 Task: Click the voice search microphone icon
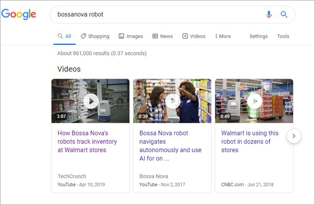tap(269, 15)
